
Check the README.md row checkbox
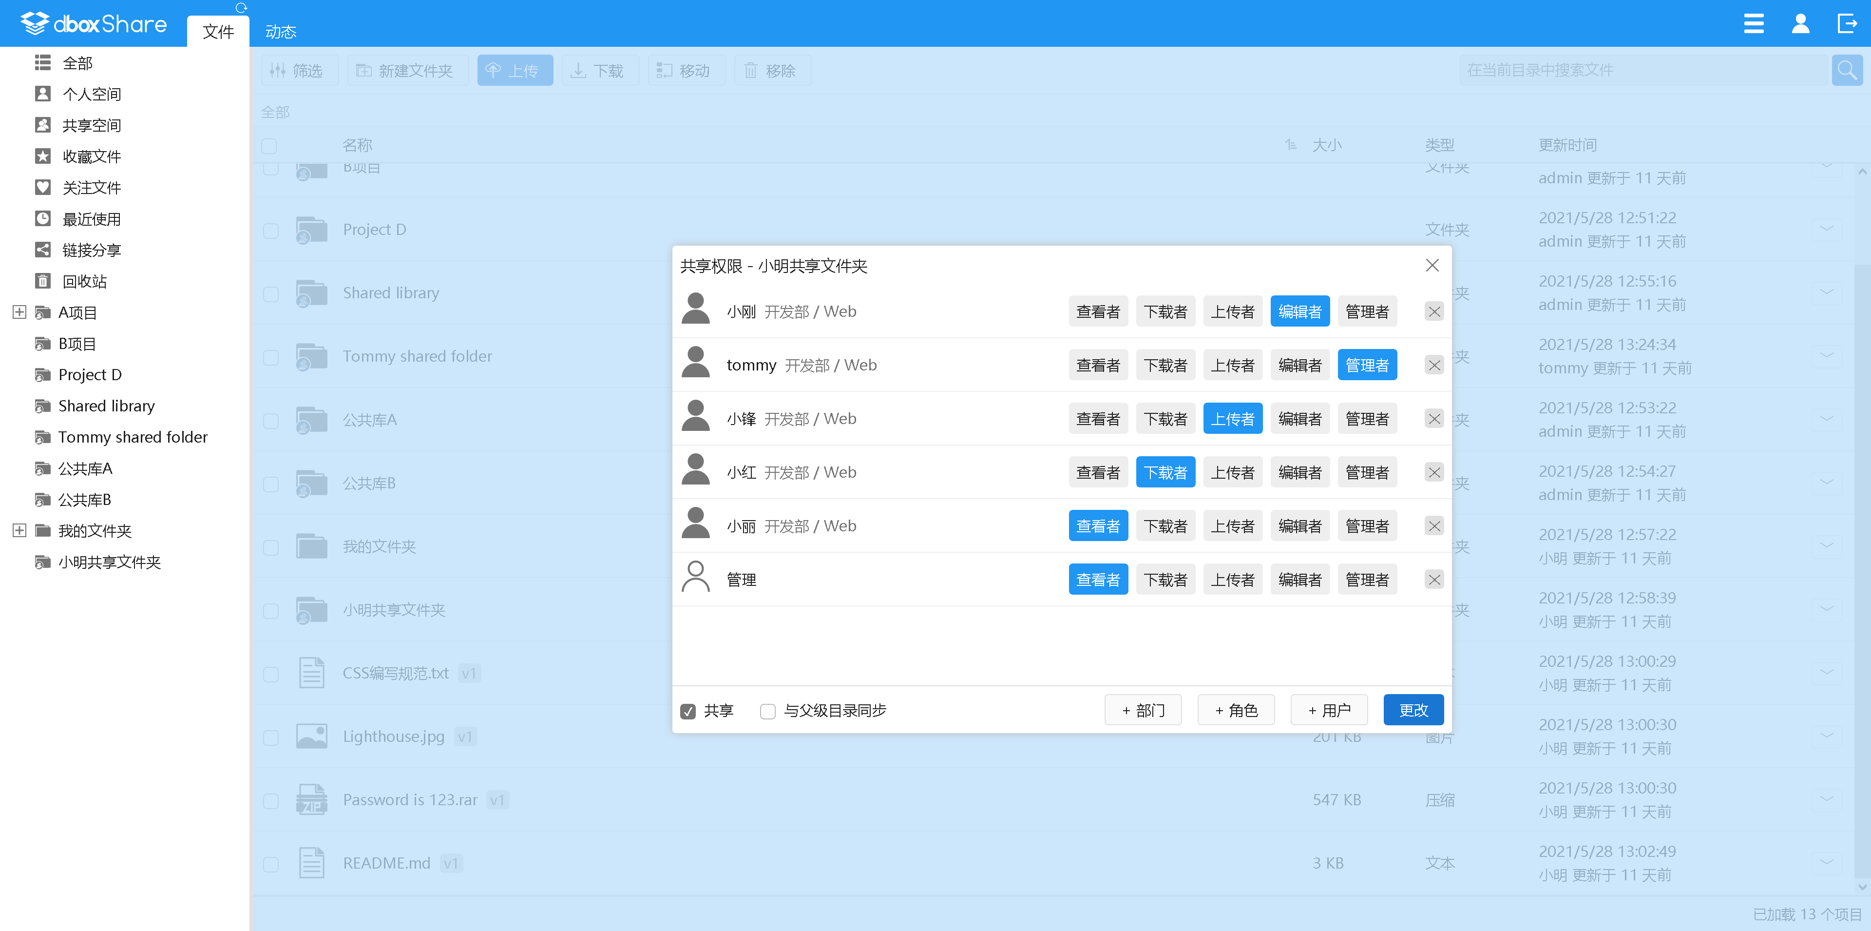pyautogui.click(x=271, y=864)
